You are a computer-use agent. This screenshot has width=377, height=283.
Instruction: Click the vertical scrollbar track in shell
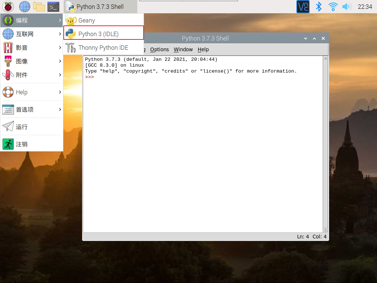click(x=325, y=144)
